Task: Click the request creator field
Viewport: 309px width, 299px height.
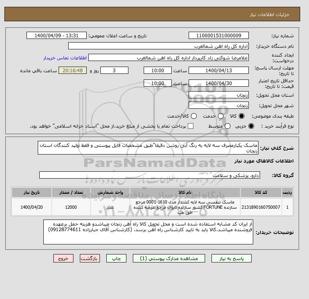Action: point(169,58)
